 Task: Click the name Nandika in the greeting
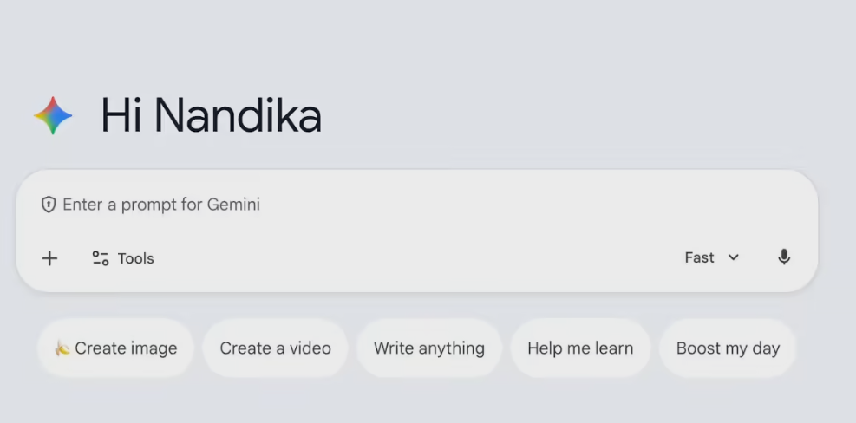click(238, 116)
